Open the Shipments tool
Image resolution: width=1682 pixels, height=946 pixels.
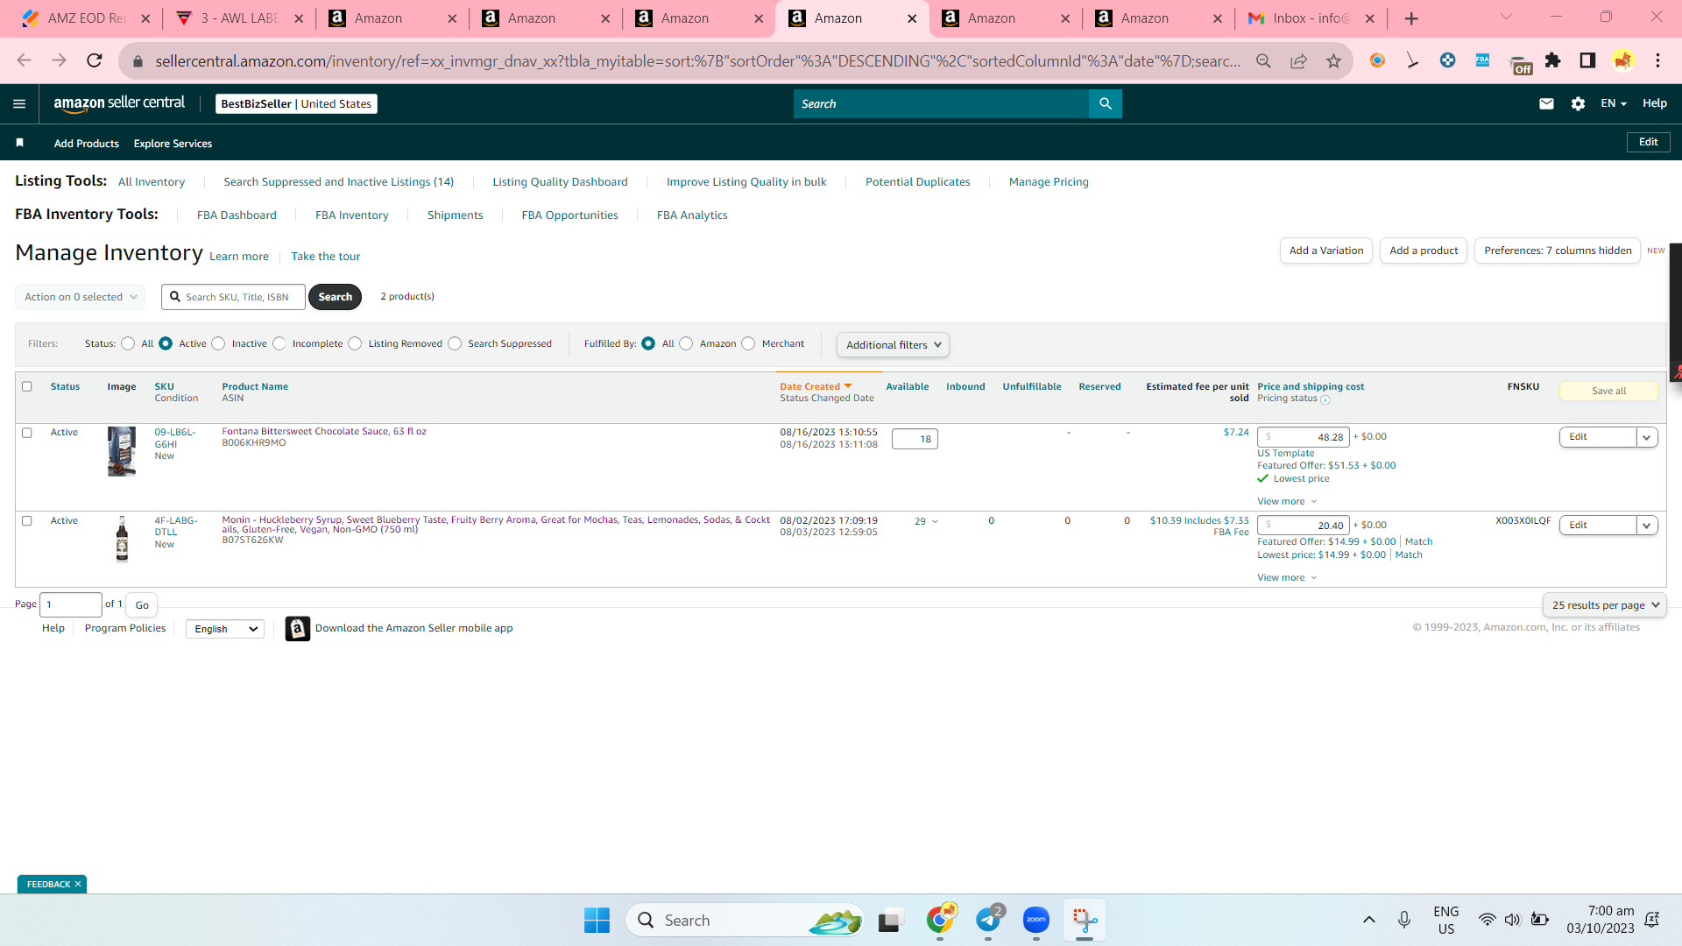[455, 215]
